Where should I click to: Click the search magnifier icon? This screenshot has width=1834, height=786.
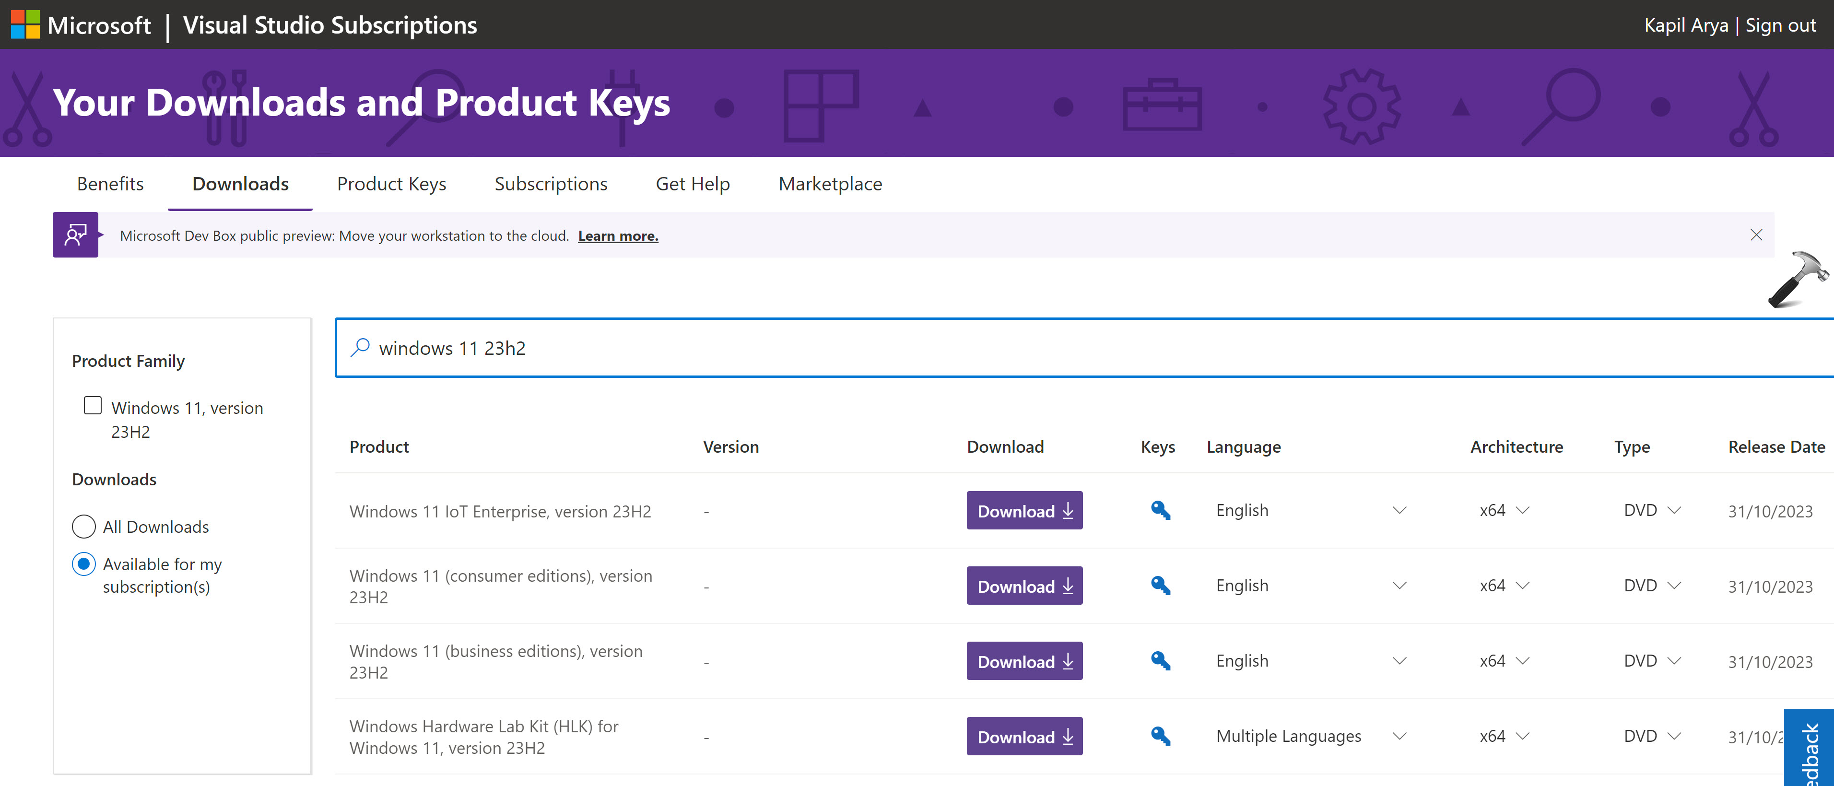point(360,347)
